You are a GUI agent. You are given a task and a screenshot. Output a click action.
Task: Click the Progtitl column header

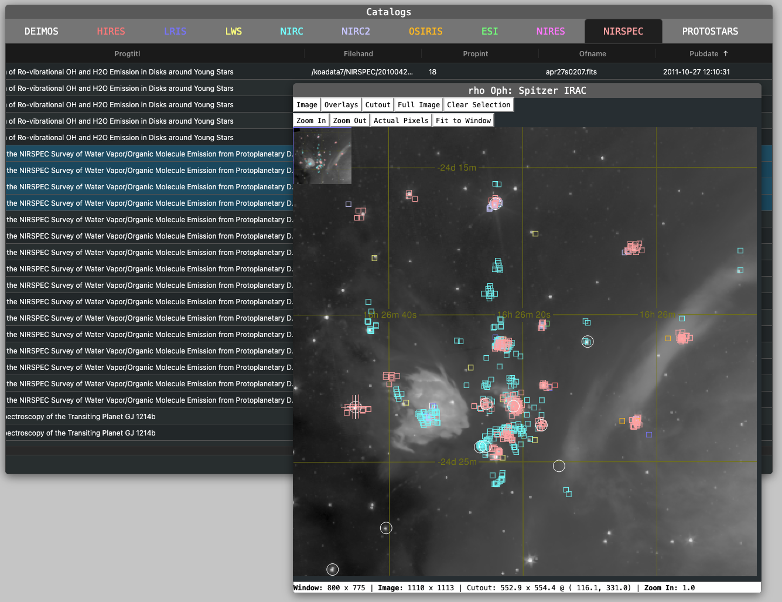click(127, 53)
